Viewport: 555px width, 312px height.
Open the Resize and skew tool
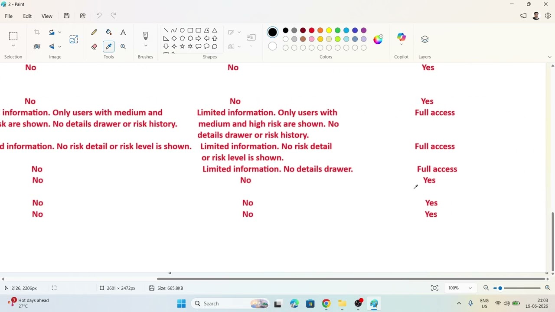[x=74, y=39]
